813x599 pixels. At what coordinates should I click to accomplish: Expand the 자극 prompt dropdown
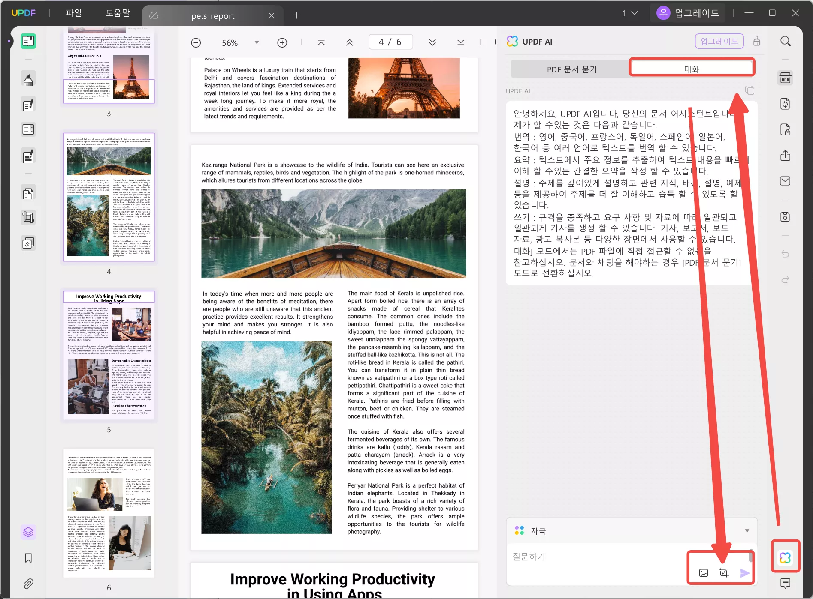[746, 530]
